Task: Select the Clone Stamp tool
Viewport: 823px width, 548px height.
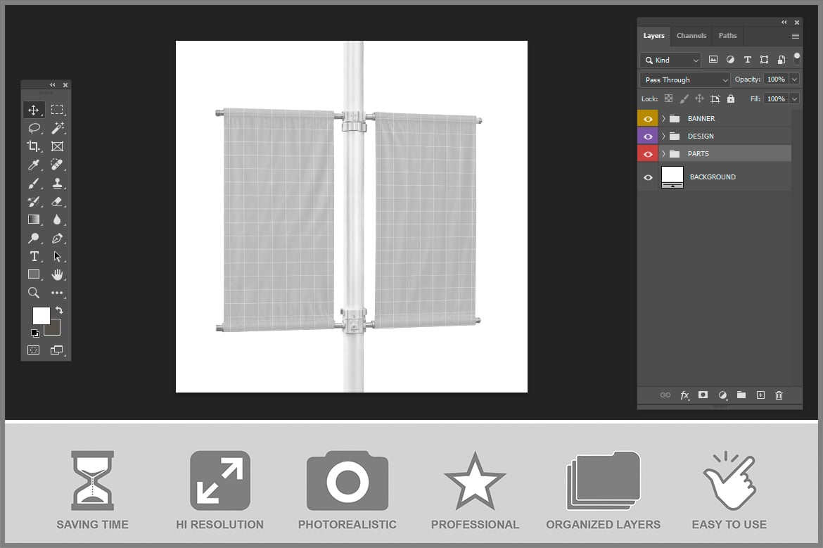Action: point(57,183)
